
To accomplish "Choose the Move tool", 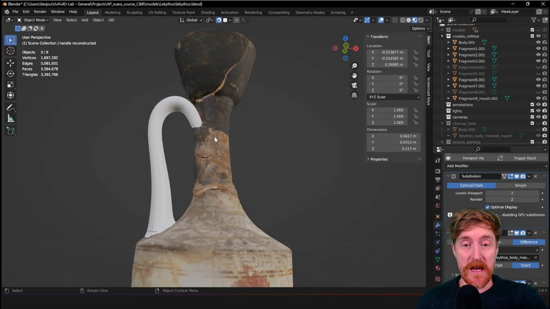I will point(11,63).
